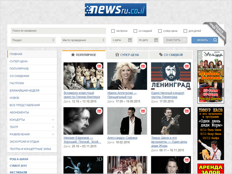The height and width of the screenshot is (174, 232).
Task: Click the 'с даты' date field
Action: coord(122,40)
